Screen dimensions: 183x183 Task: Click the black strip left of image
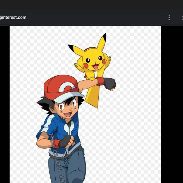(5, 104)
